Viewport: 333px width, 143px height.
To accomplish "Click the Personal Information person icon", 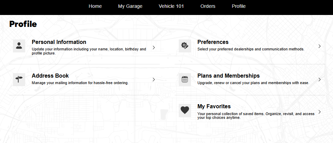I will [x=19, y=46].
